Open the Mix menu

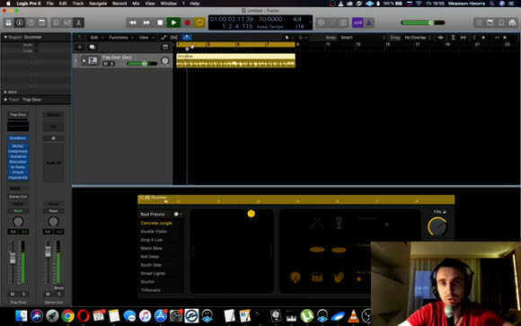pyautogui.click(x=136, y=4)
